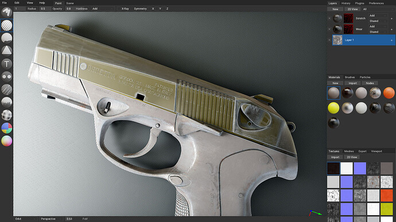Select the white material sphere in second row
Viewport: 396px width, 222px height.
point(361,108)
